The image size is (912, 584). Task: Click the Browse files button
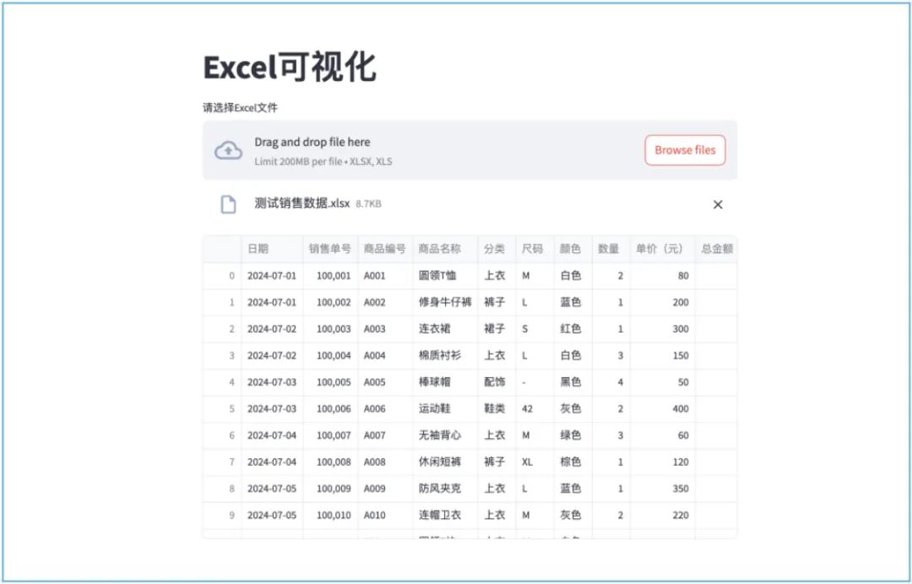pyautogui.click(x=685, y=150)
